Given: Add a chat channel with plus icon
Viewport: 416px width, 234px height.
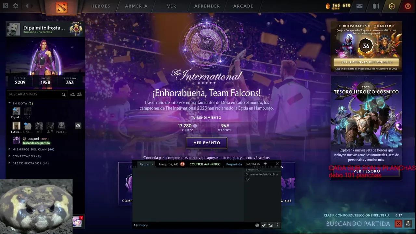Looking at the screenshot, I should tap(265, 164).
